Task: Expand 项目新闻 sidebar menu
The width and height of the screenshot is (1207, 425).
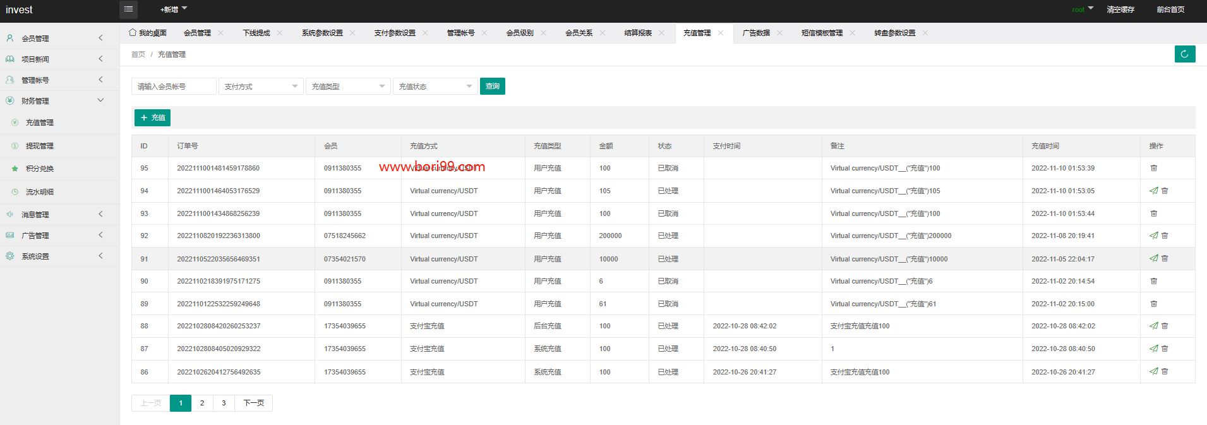Action: pyautogui.click(x=59, y=59)
